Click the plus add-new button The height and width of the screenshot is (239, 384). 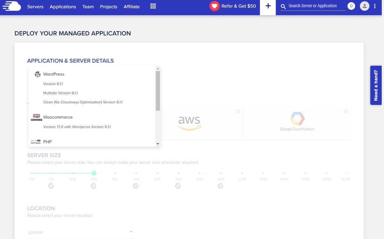[268, 6]
